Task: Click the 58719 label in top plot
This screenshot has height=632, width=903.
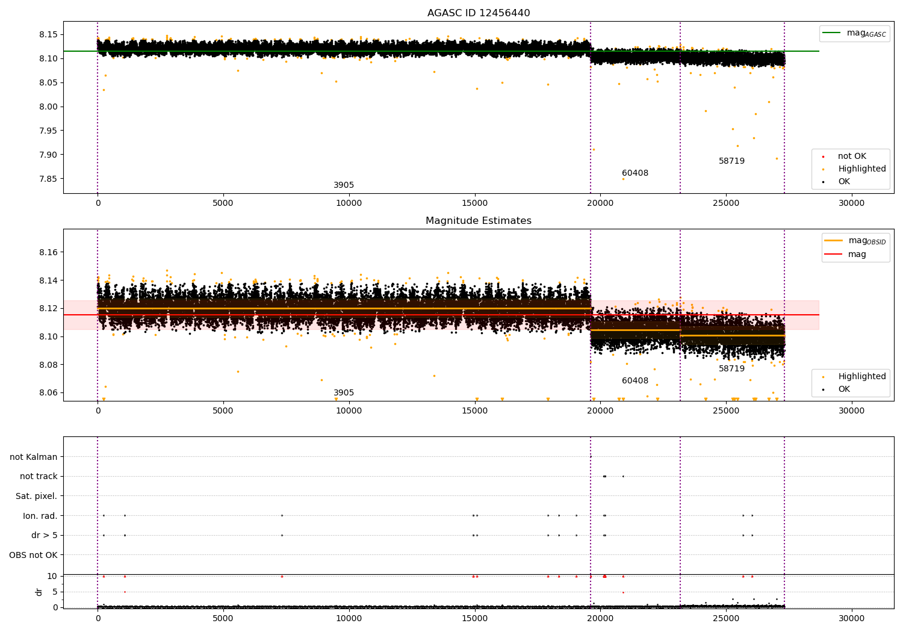Action: point(731,161)
